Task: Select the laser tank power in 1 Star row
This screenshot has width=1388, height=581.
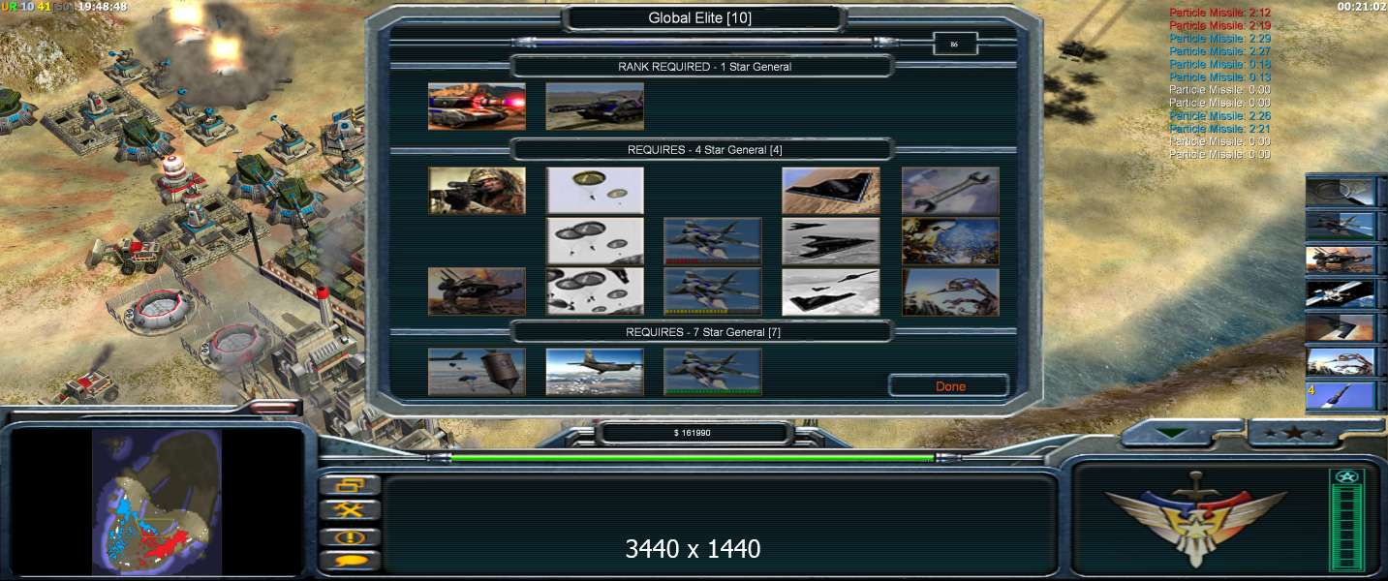Action: point(478,107)
